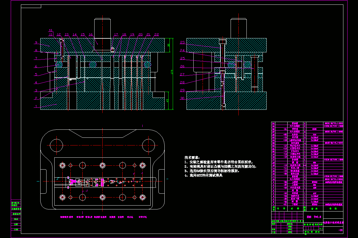Click leader callout number 30 of side view
358x238 pixels.
coord(182,98)
